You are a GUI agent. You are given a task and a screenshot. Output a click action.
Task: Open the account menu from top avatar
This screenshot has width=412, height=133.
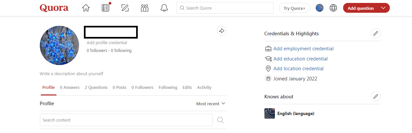[320, 8]
